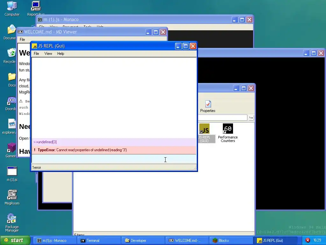
Task: Click the TypeError message row
Action: click(x=114, y=150)
